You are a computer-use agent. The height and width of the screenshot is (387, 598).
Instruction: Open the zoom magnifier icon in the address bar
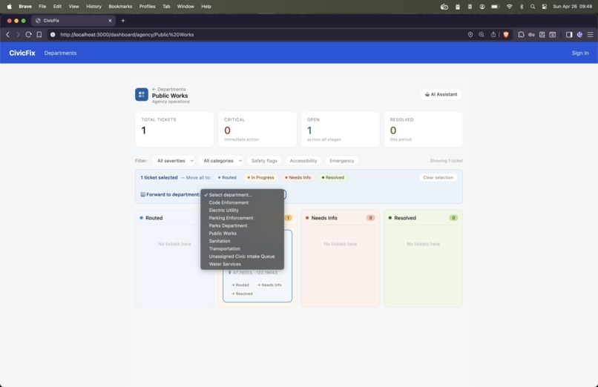point(482,35)
